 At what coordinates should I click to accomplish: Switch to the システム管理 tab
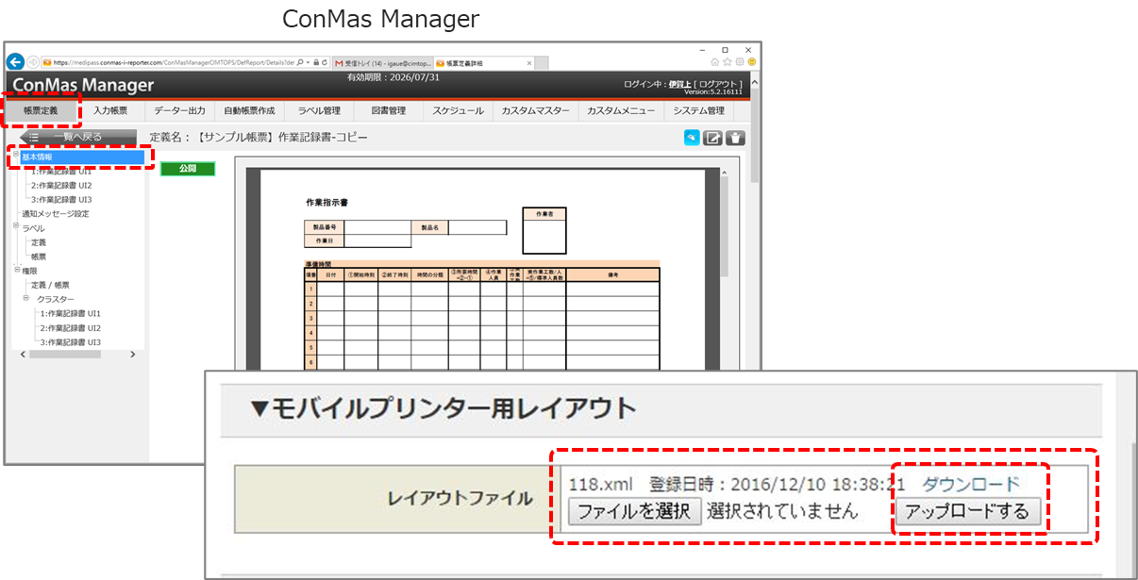tap(699, 111)
